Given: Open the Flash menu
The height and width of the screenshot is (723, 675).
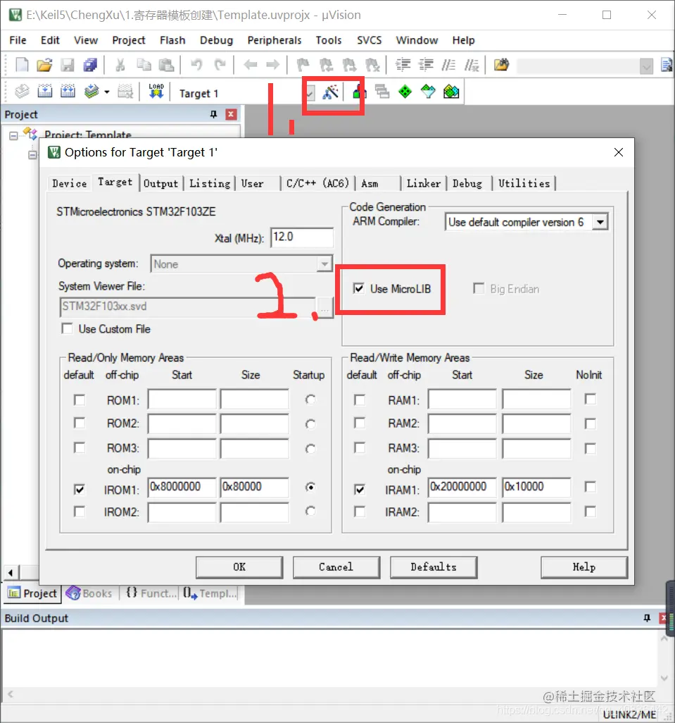Looking at the screenshot, I should 172,40.
